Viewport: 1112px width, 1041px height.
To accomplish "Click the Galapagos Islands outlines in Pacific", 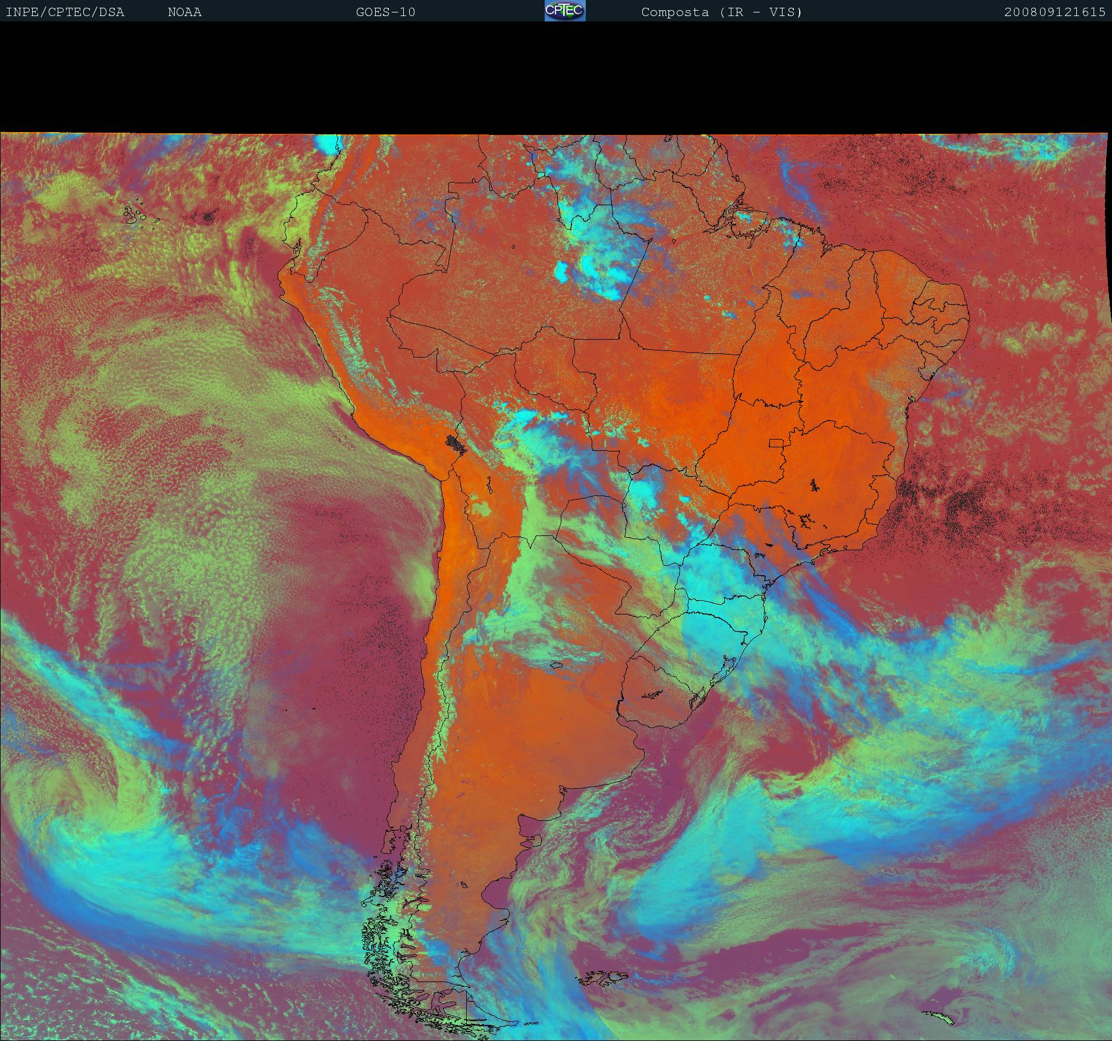I will click(140, 216).
